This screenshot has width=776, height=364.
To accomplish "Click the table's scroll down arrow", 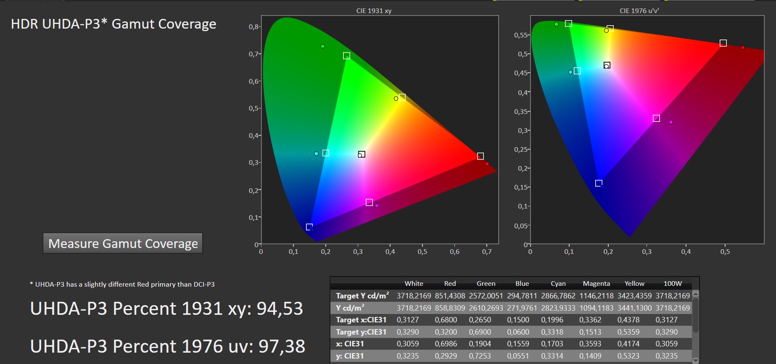I will point(695,360).
